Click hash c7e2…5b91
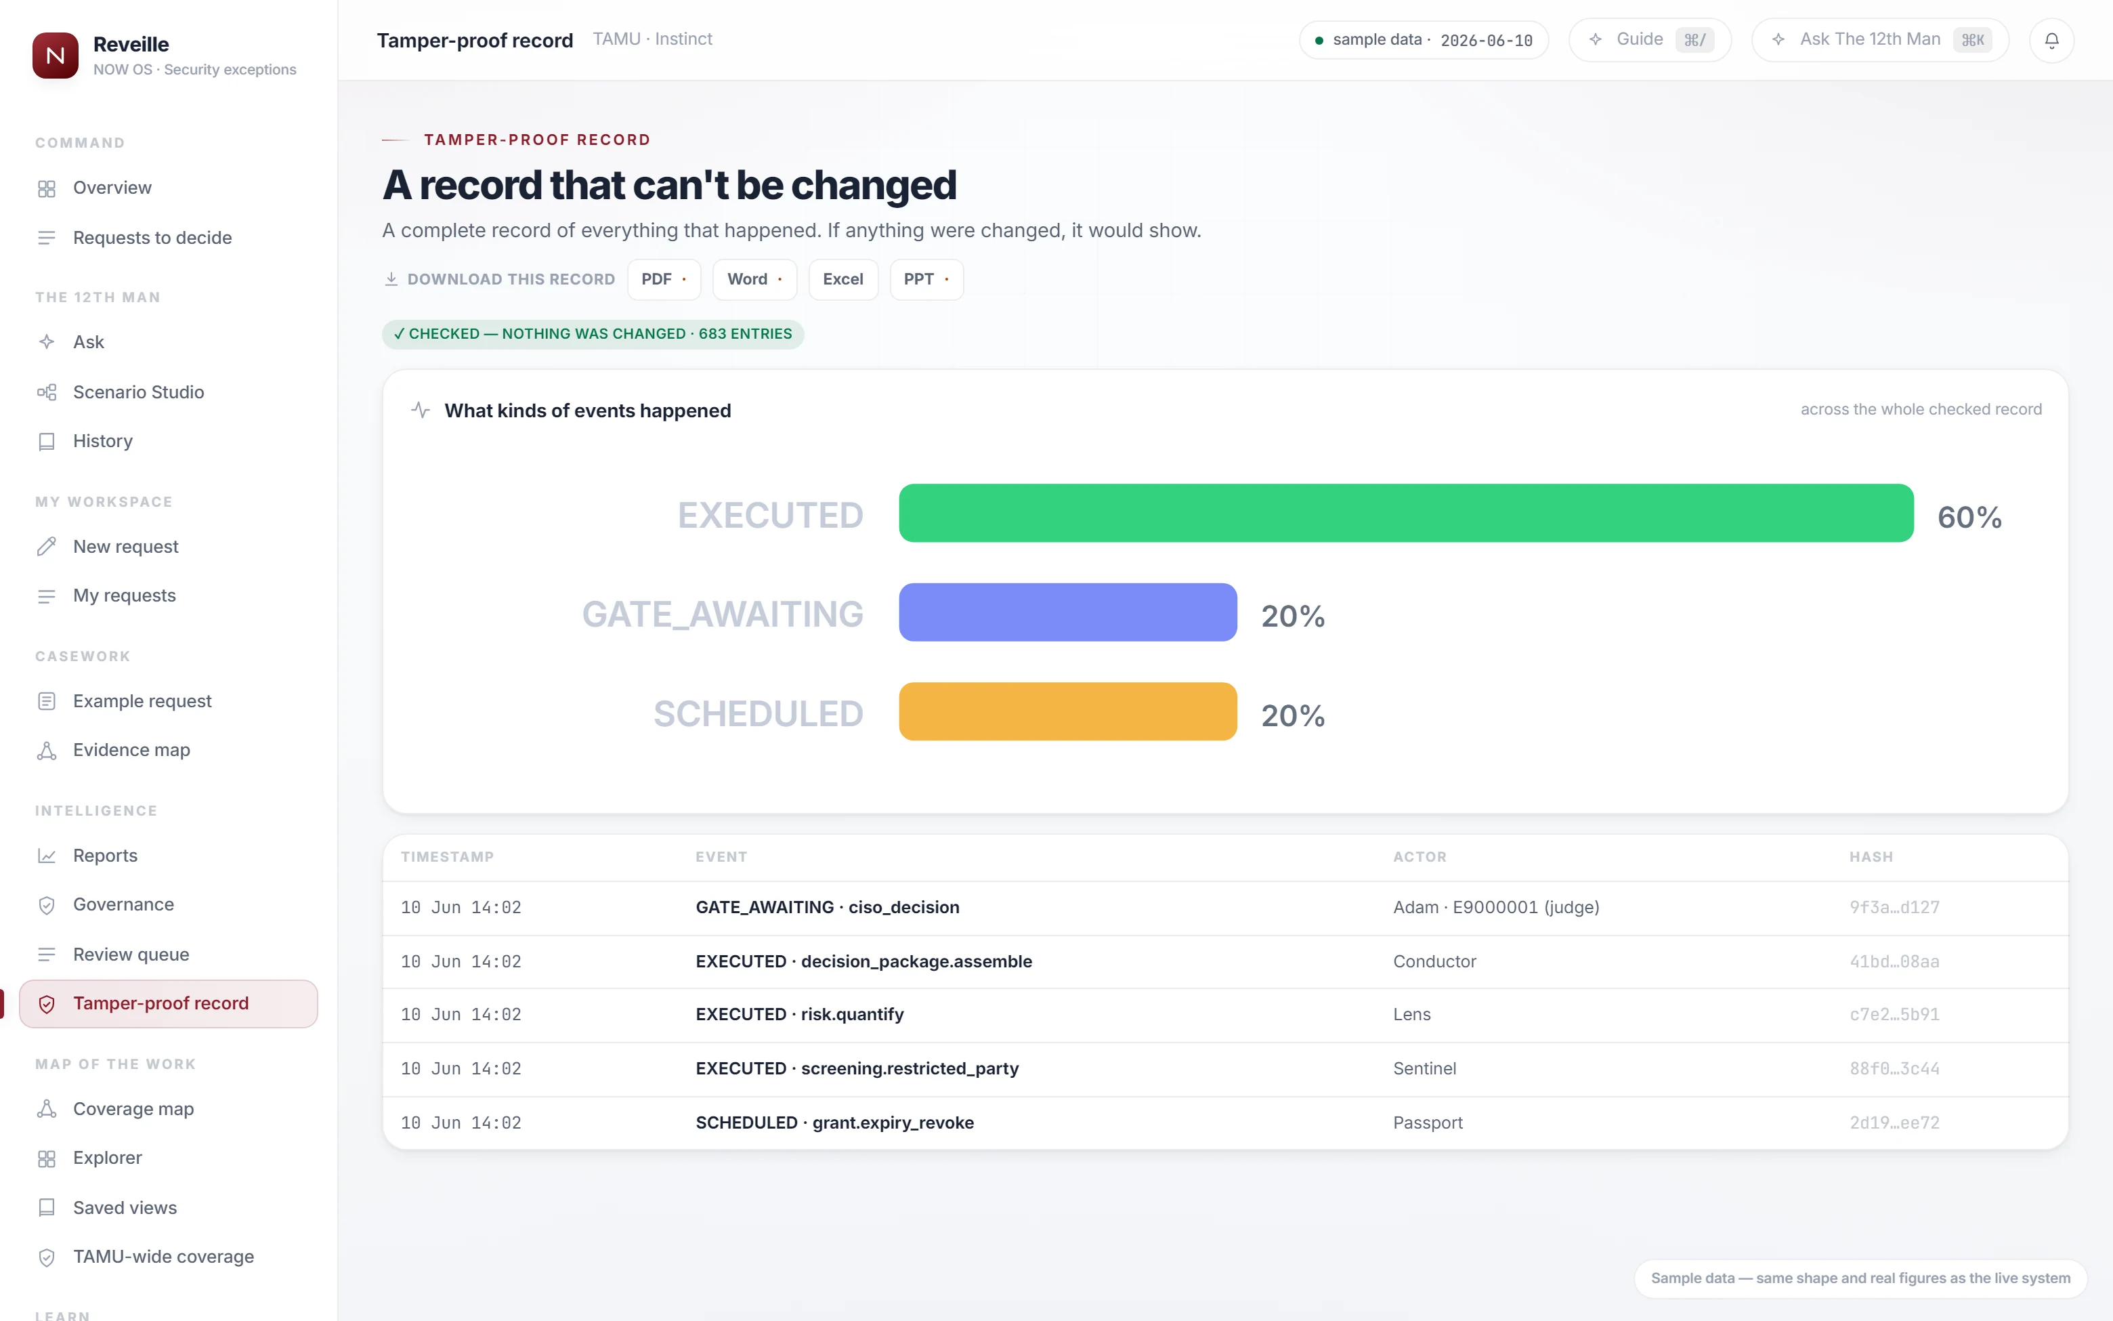2113x1321 pixels. click(x=1894, y=1015)
